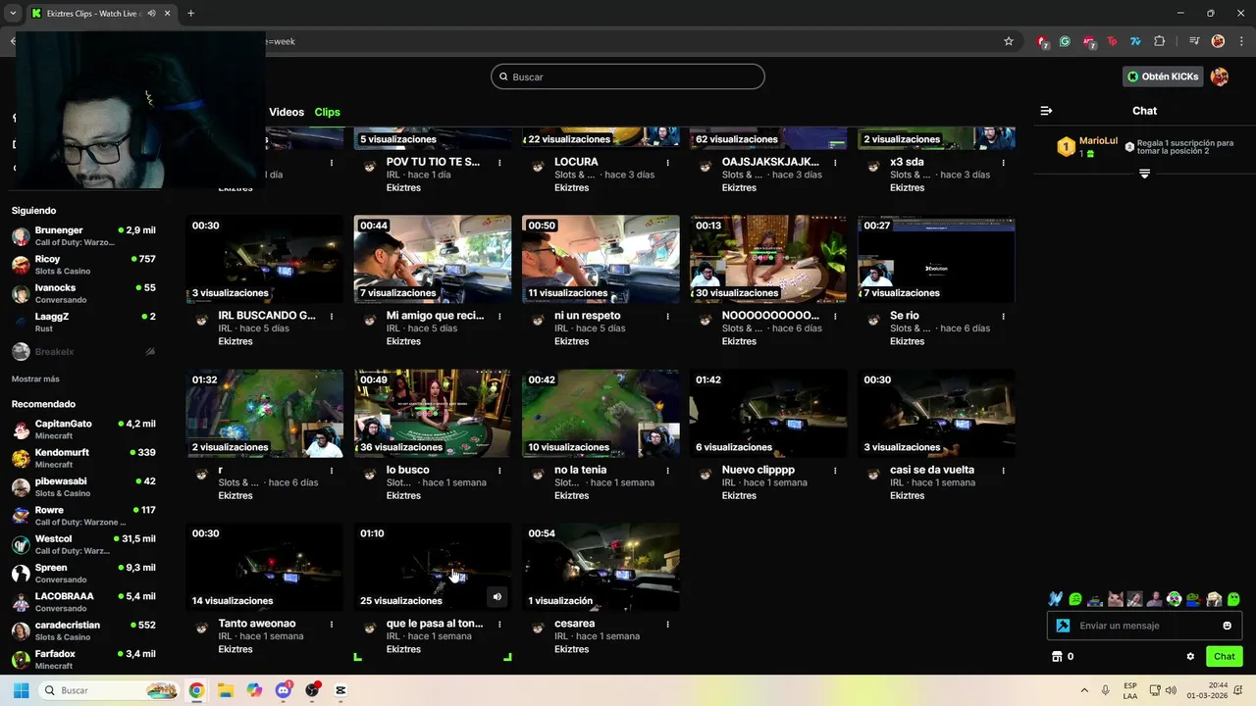Toggle sound on 'que le pasa al ton...' clip
This screenshot has width=1256, height=706.
(497, 596)
